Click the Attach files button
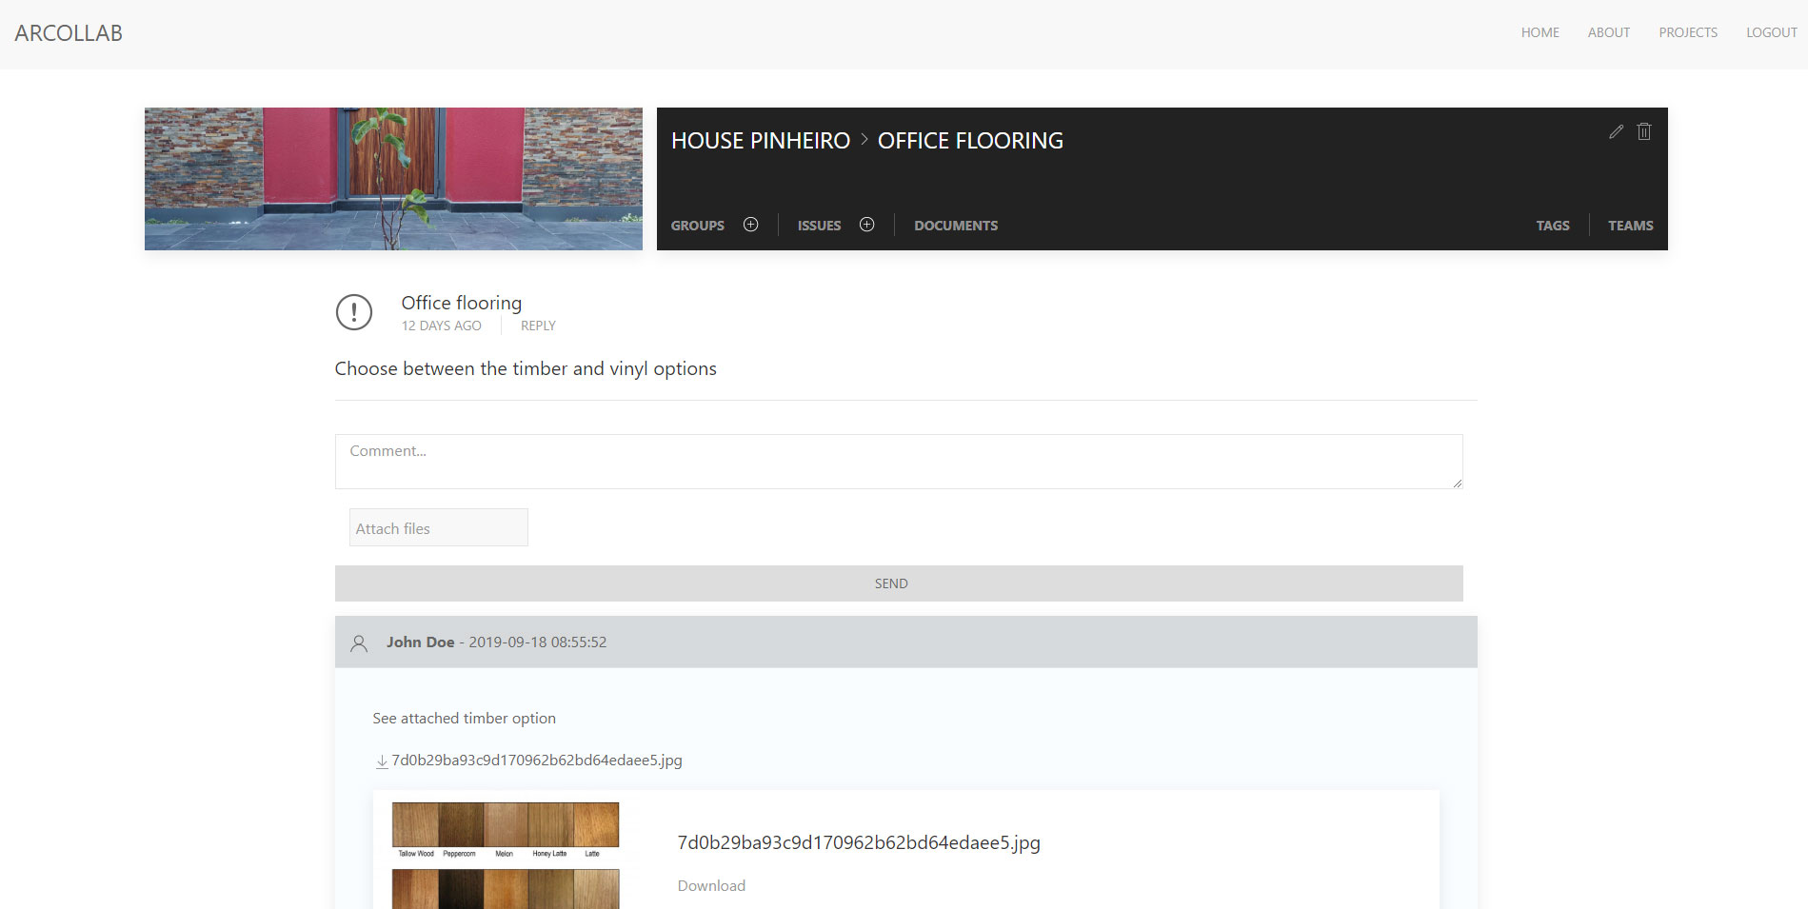The width and height of the screenshot is (1808, 909). 439,527
